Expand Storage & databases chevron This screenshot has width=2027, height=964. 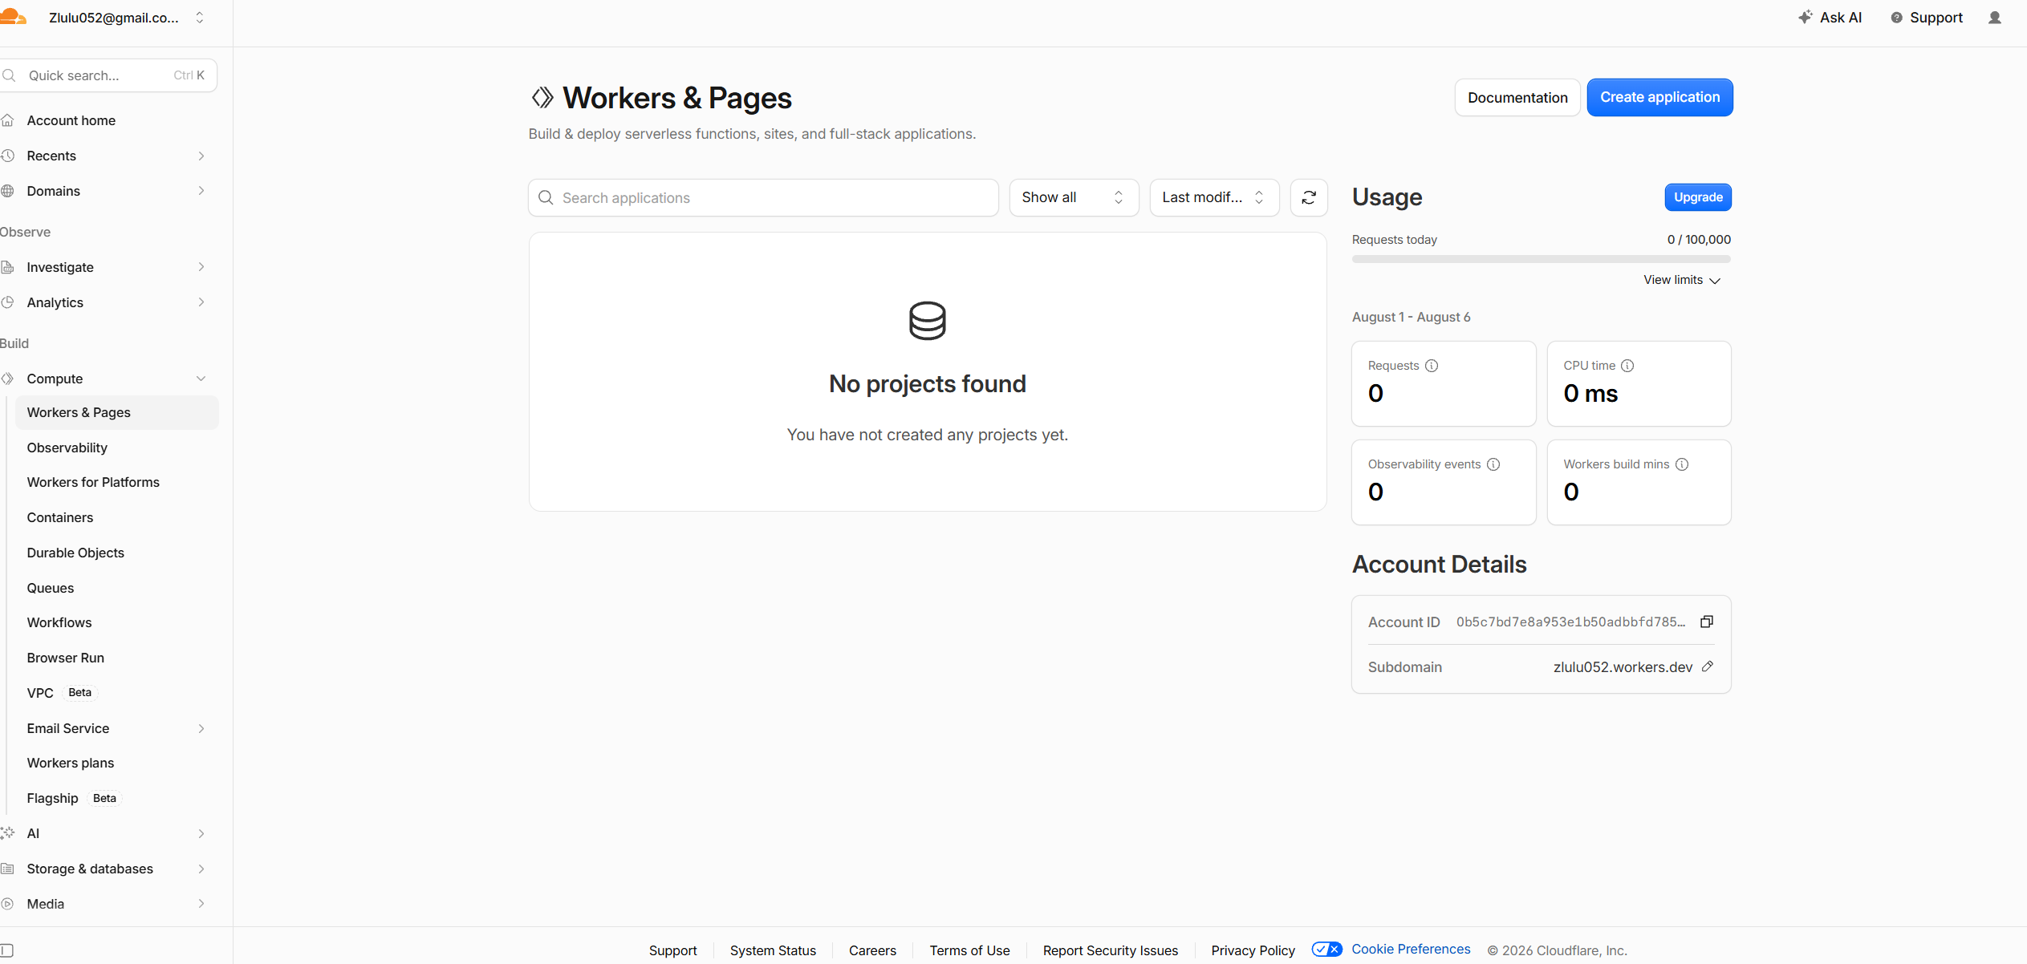pos(201,869)
